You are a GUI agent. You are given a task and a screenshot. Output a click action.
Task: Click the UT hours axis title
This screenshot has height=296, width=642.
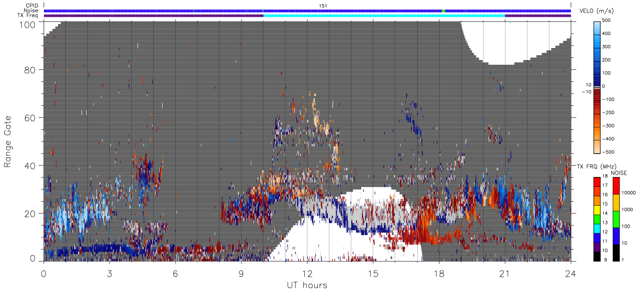pos(306,285)
